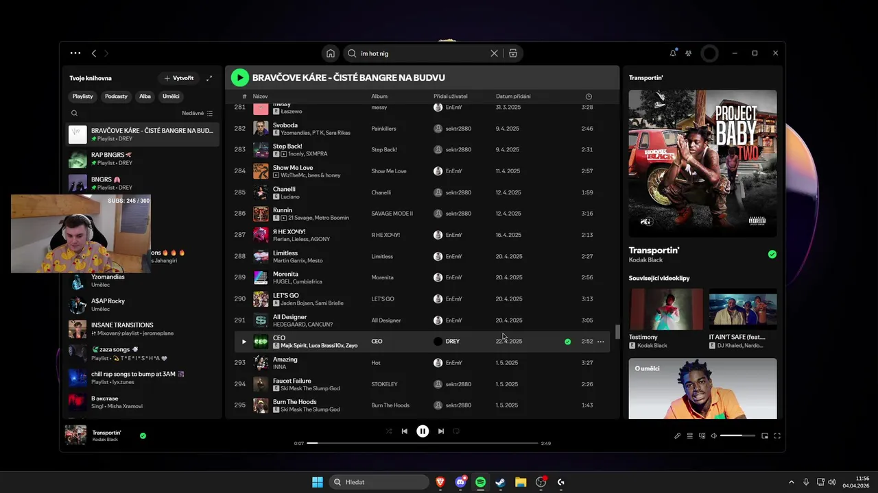This screenshot has height=493, width=878.
Task: Open the Testimony video thumbnail
Action: point(667,309)
